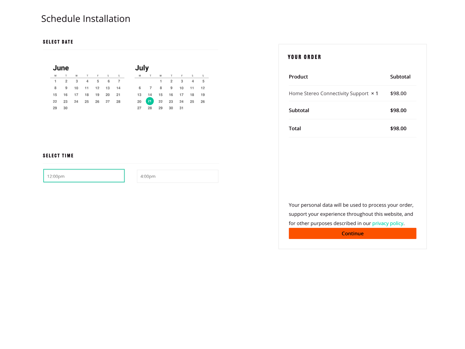Pick July 23 date
The width and height of the screenshot is (465, 349).
pos(171,102)
